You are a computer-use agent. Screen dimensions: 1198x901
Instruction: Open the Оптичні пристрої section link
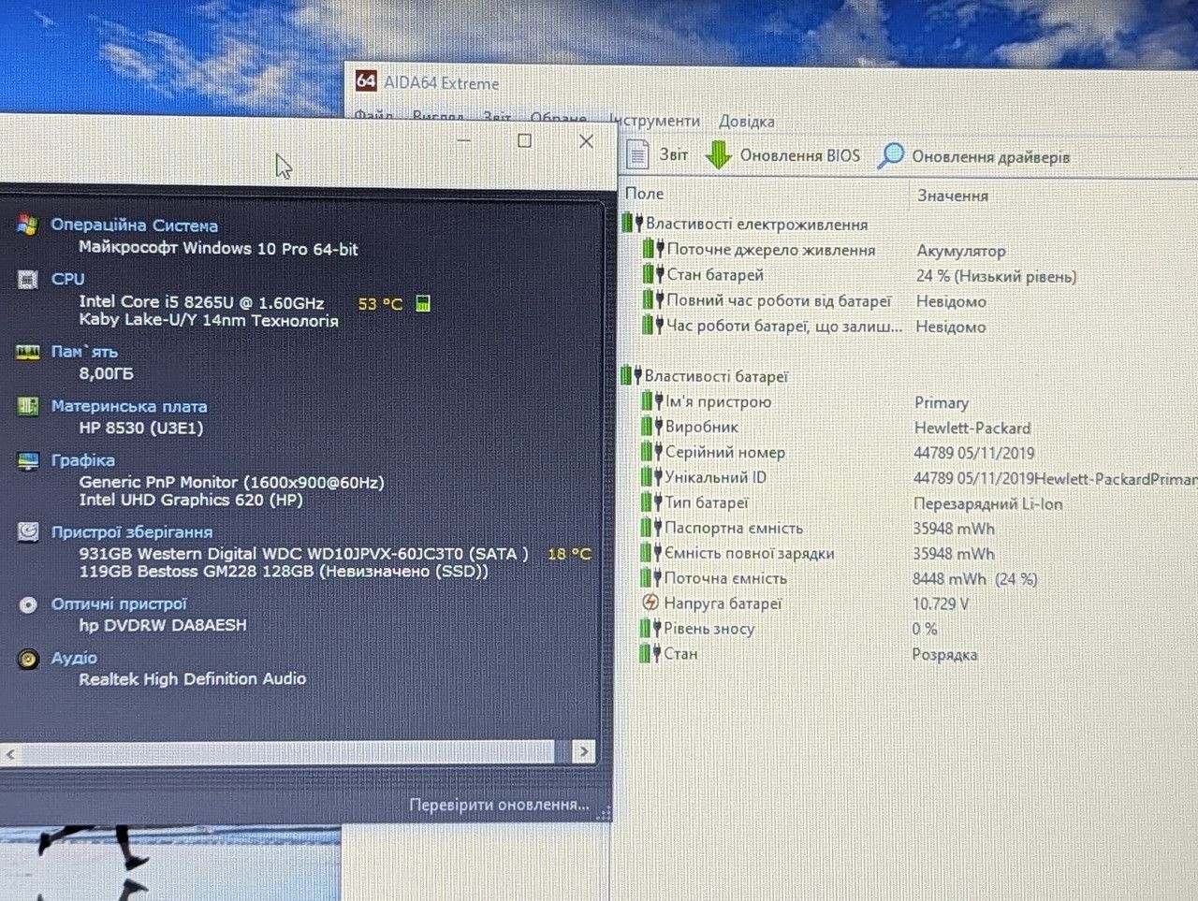tap(119, 604)
